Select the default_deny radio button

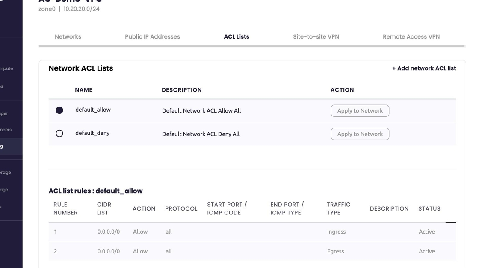coord(59,134)
